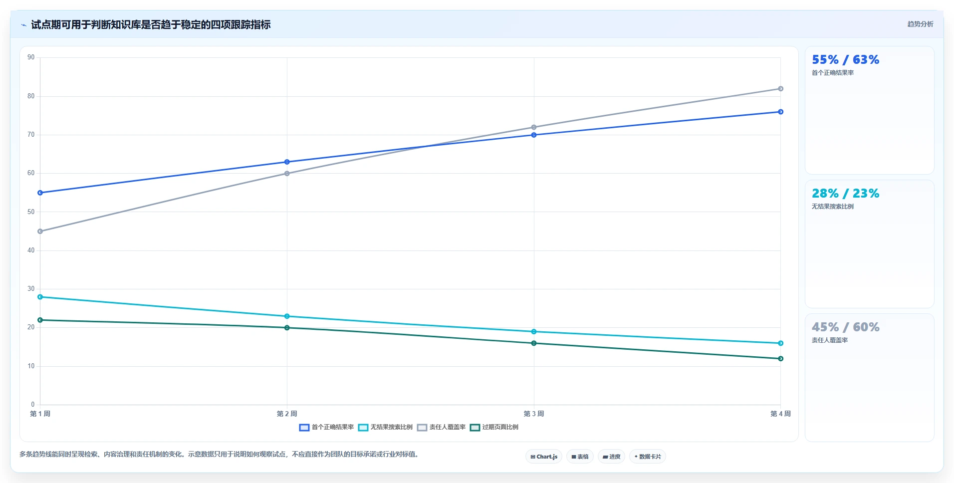Click the 0 y-axis tick label

tap(33, 405)
